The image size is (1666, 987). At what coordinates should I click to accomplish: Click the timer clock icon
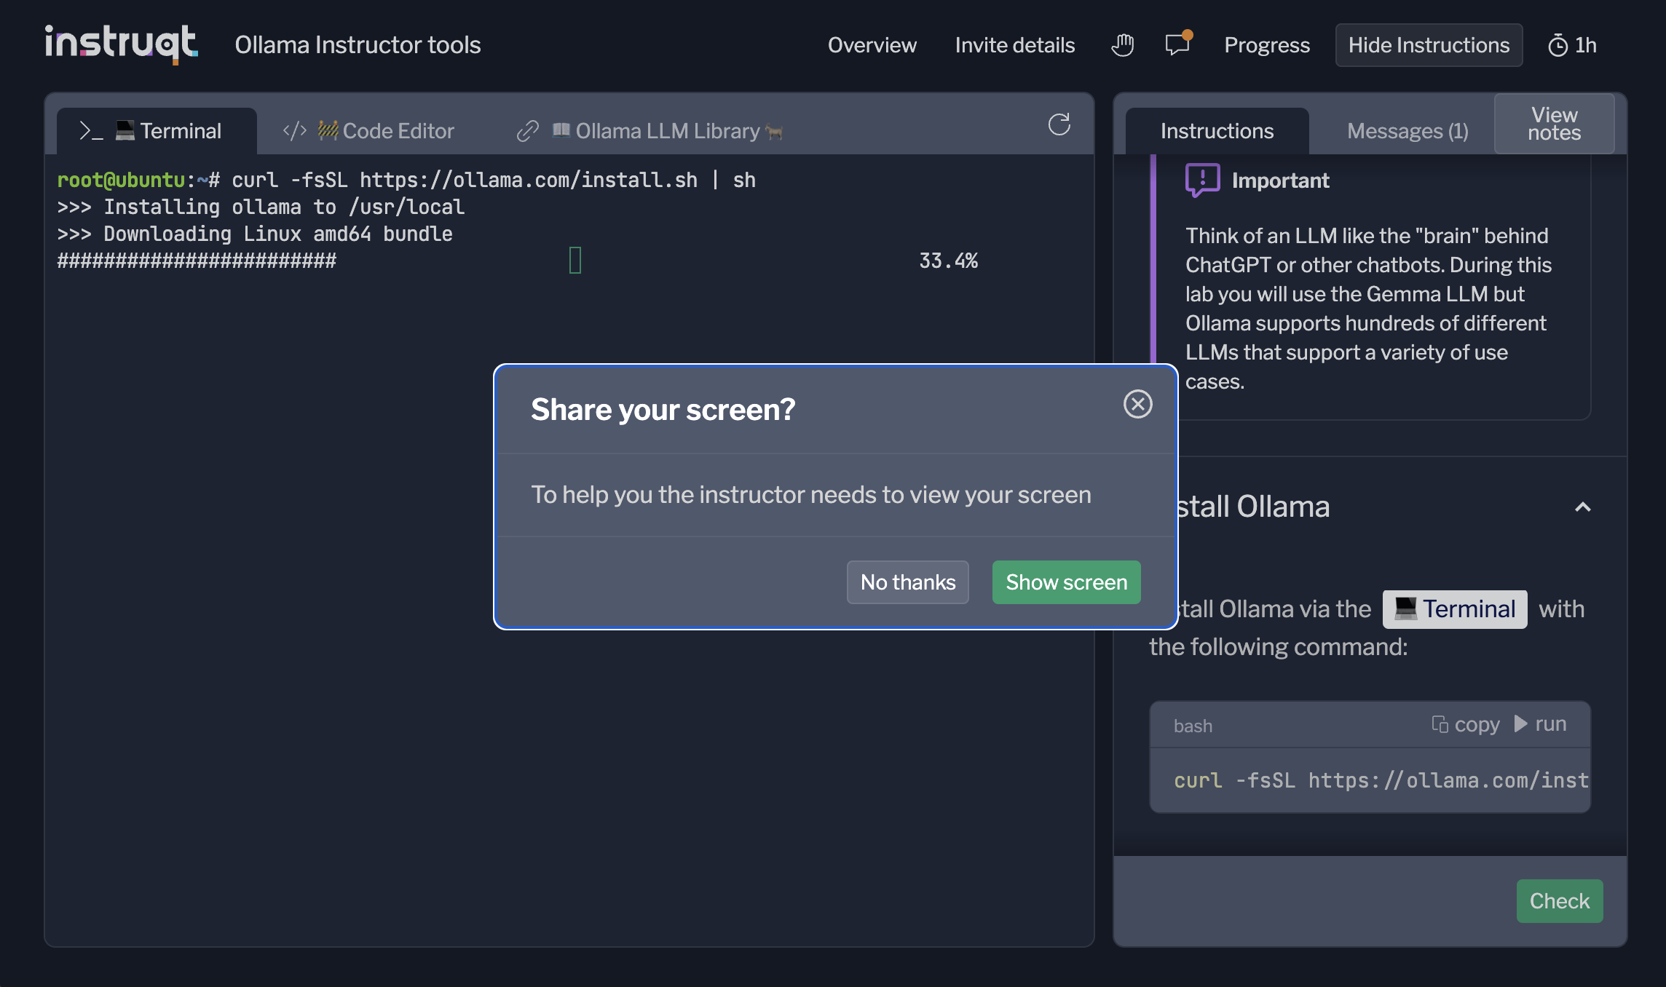tap(1558, 46)
